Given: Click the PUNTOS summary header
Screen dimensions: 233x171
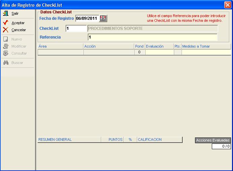Looking at the screenshot, I should pyautogui.click(x=112, y=139).
